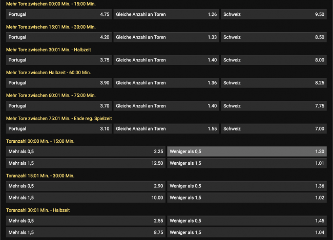
Task: Collapse Mehr Tore zwischen 15:01 - 30:00 section
Action: [51, 27]
